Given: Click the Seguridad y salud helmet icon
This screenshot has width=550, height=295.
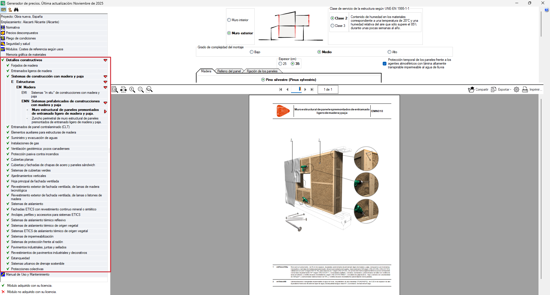Looking at the screenshot, I should [3, 44].
